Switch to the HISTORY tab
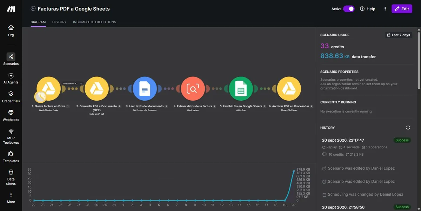The width and height of the screenshot is (421, 211). click(x=59, y=22)
